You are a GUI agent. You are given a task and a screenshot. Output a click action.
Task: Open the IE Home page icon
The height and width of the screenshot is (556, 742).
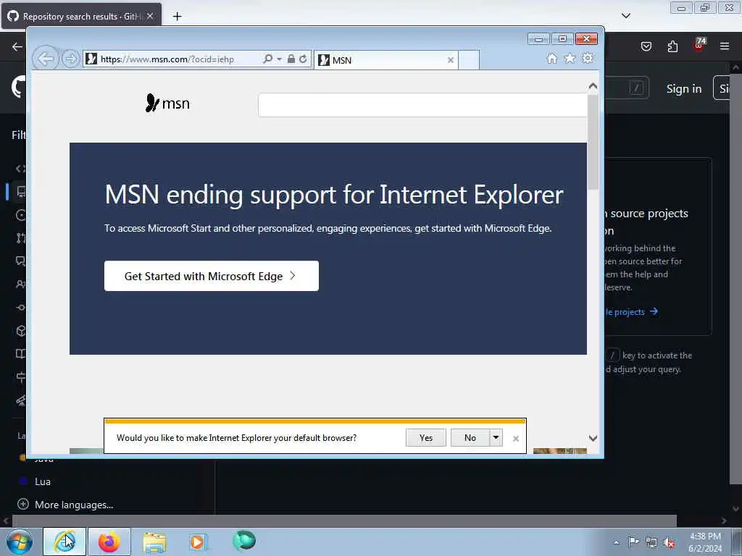click(551, 59)
